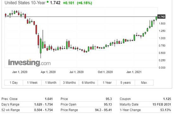This screenshot has height=115, width=174.
Task: Show the 3 Months chart range
Action: [x=70, y=83]
